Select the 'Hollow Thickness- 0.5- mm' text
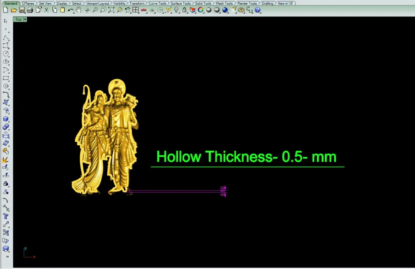This screenshot has width=415, height=269. click(247, 157)
